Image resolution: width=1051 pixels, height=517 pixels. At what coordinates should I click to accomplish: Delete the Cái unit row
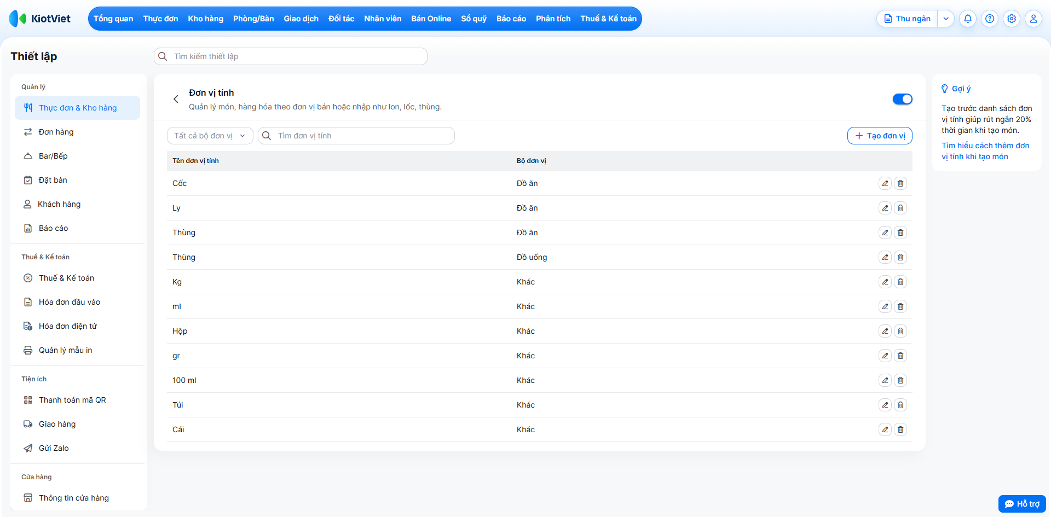(900, 429)
